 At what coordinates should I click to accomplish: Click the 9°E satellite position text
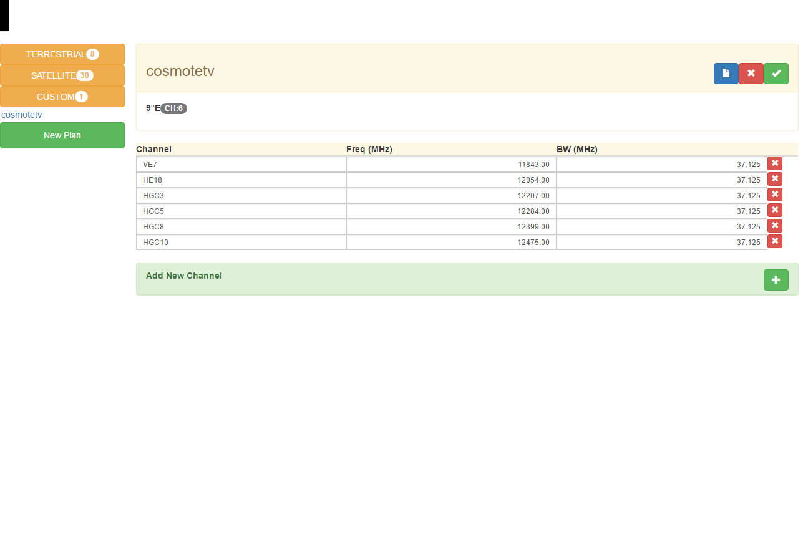(153, 108)
